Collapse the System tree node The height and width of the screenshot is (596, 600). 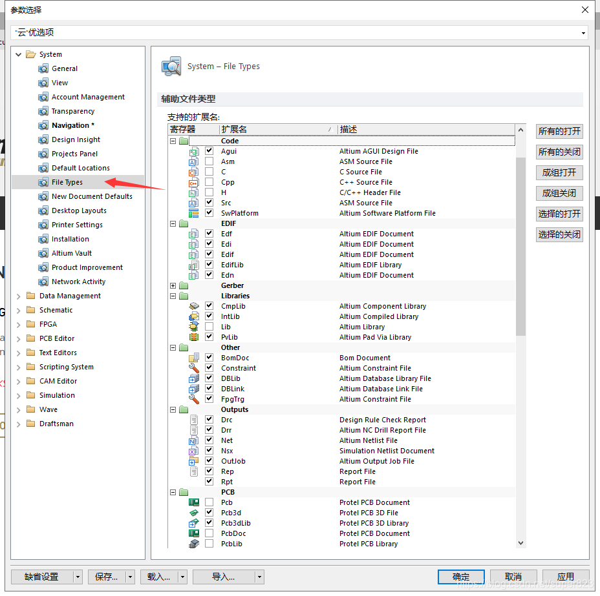tap(18, 55)
